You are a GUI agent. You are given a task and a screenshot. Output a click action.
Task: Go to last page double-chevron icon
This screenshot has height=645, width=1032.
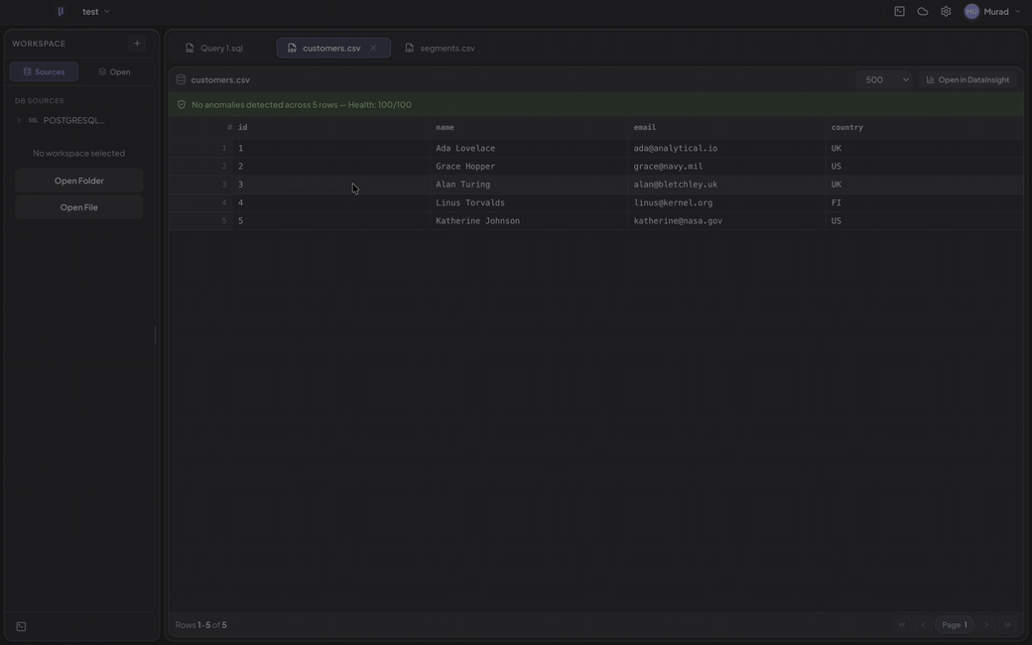[1007, 624]
